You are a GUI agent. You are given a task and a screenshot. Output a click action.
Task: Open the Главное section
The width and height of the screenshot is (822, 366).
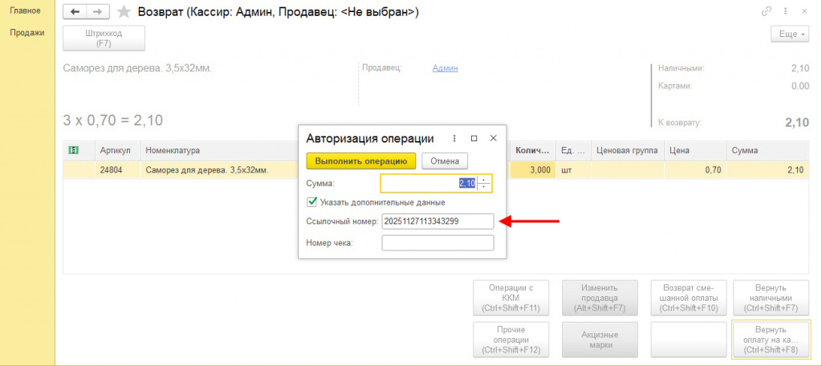(x=25, y=10)
